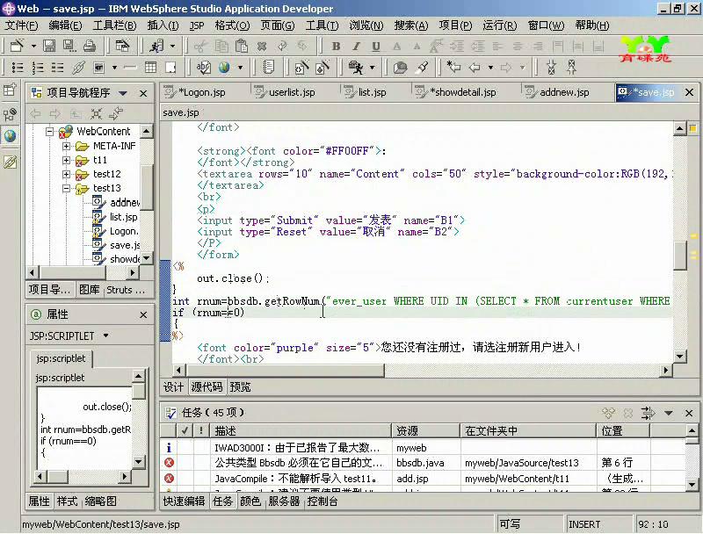
Task: Select the t11 folder in the tree
Action: tap(100, 160)
